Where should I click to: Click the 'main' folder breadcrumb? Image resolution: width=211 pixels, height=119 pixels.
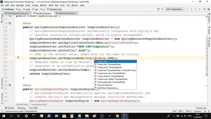[26, 9]
